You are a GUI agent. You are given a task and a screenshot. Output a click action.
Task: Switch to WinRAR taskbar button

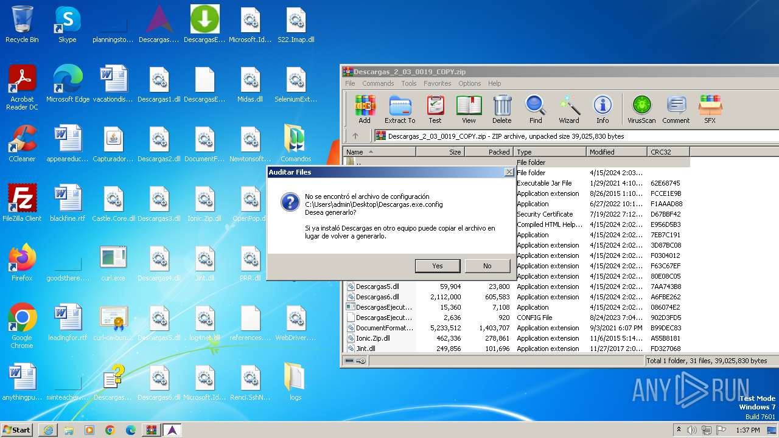tap(151, 430)
